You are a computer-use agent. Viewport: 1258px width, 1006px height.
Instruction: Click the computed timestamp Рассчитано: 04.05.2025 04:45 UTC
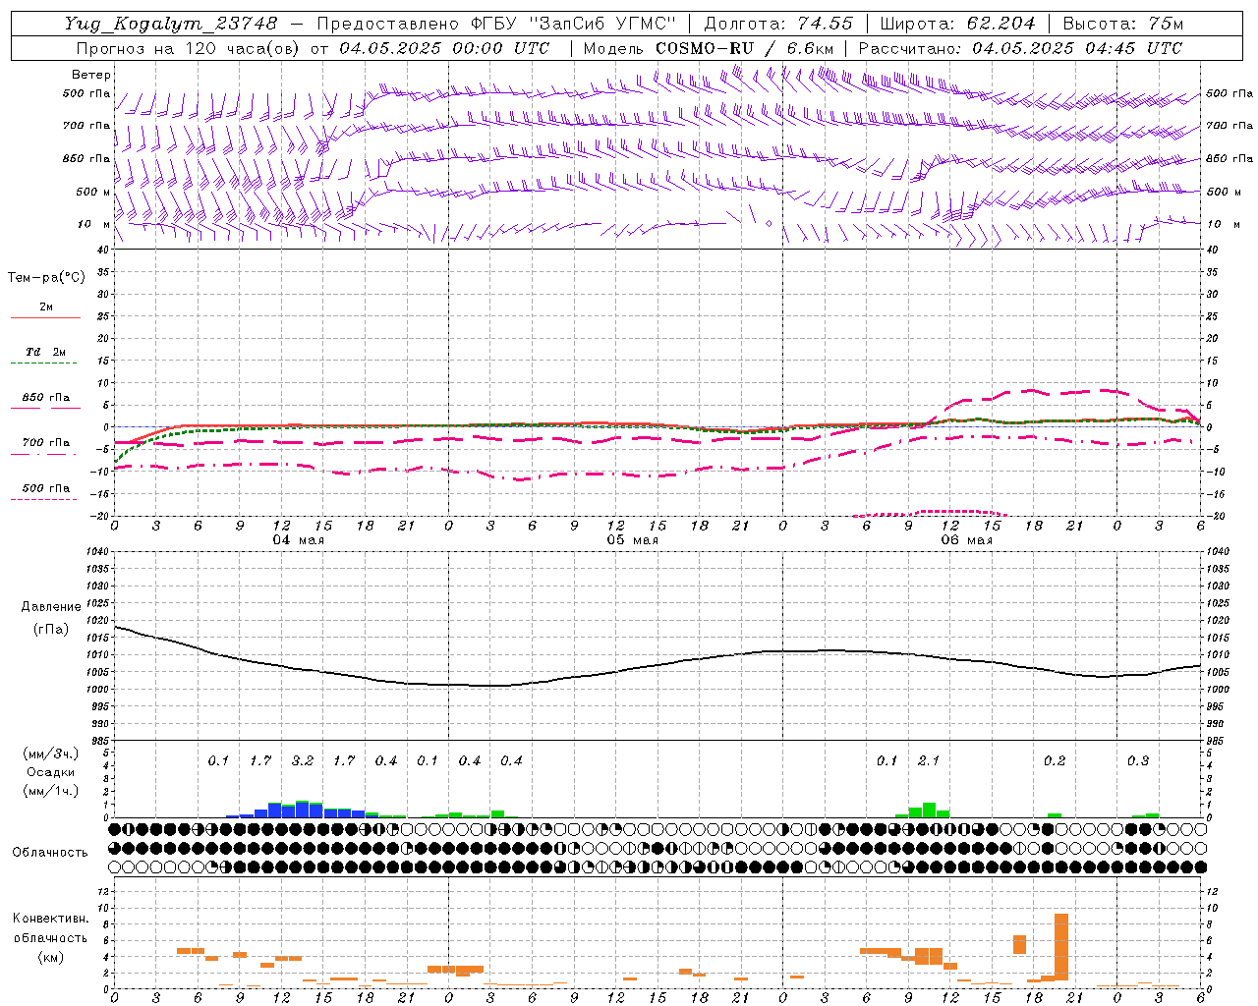[1020, 48]
